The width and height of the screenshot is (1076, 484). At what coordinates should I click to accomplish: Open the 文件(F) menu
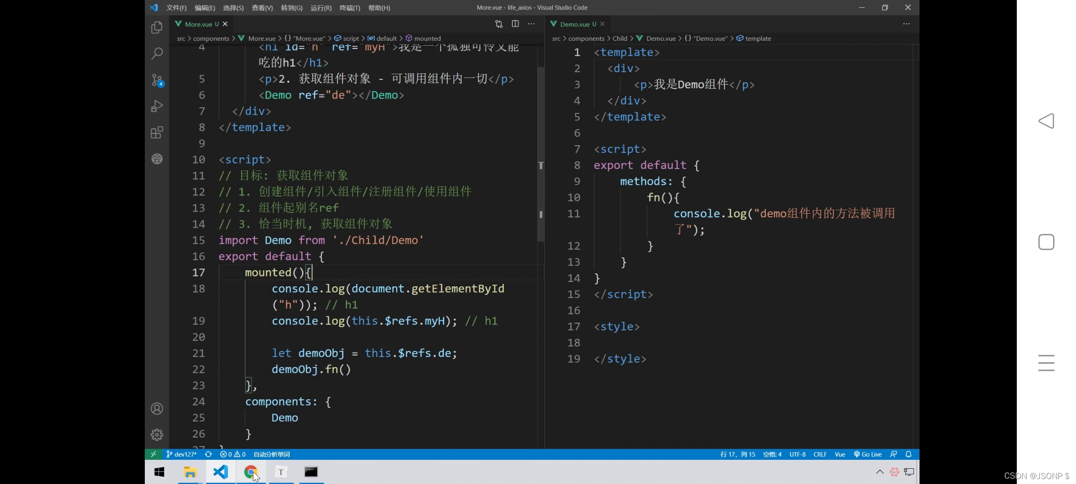coord(176,8)
